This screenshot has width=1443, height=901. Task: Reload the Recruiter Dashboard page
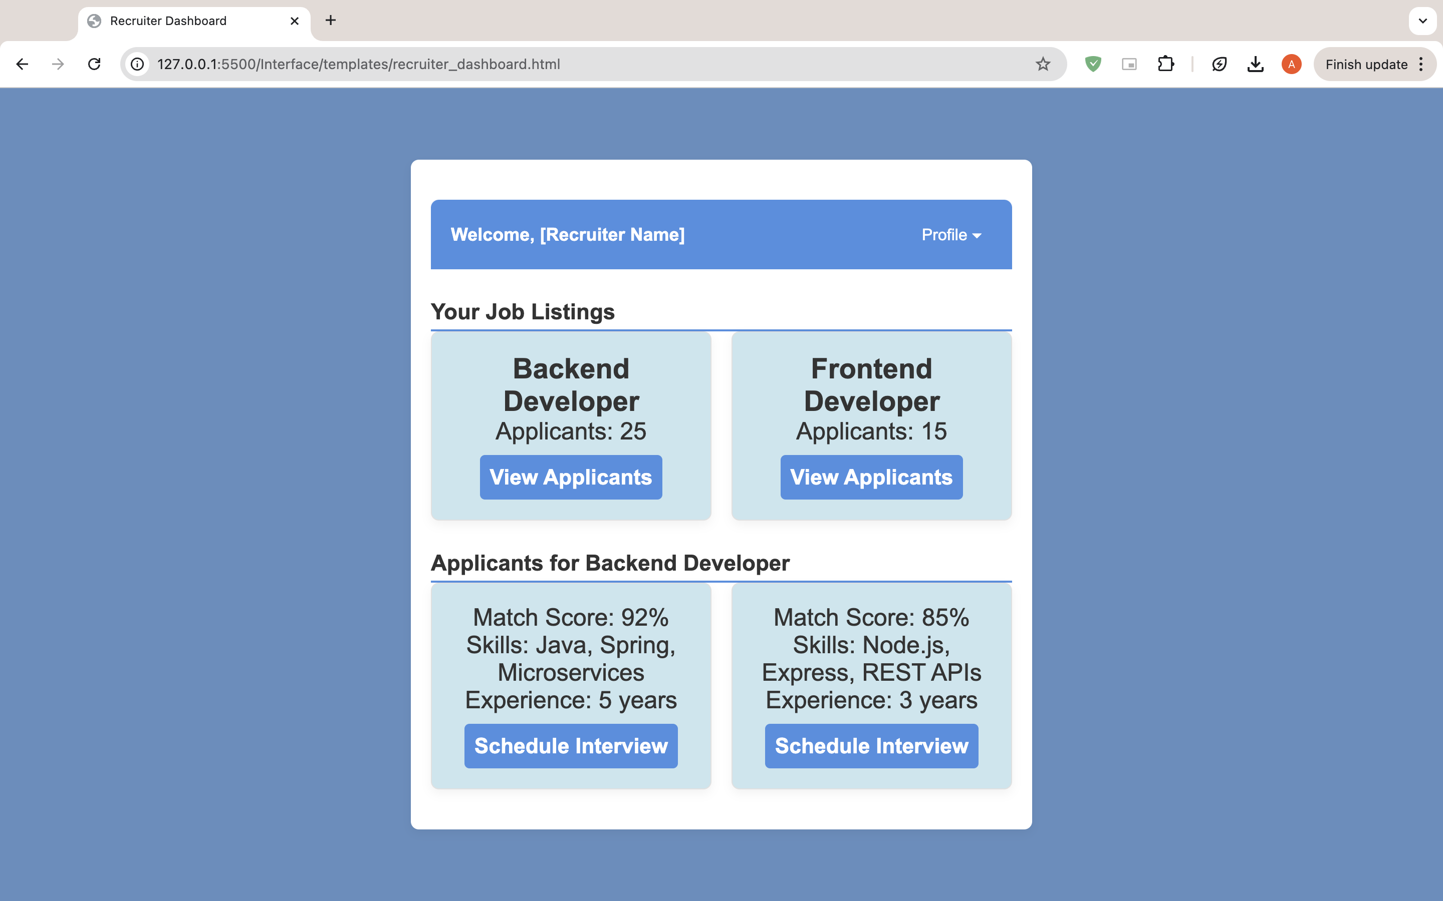pyautogui.click(x=94, y=64)
